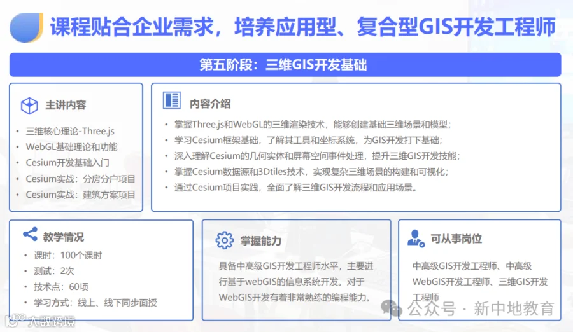The width and height of the screenshot is (573, 332).
Task: Click the text 具备中高级GIS开发工程师水平
Action: pos(278,266)
